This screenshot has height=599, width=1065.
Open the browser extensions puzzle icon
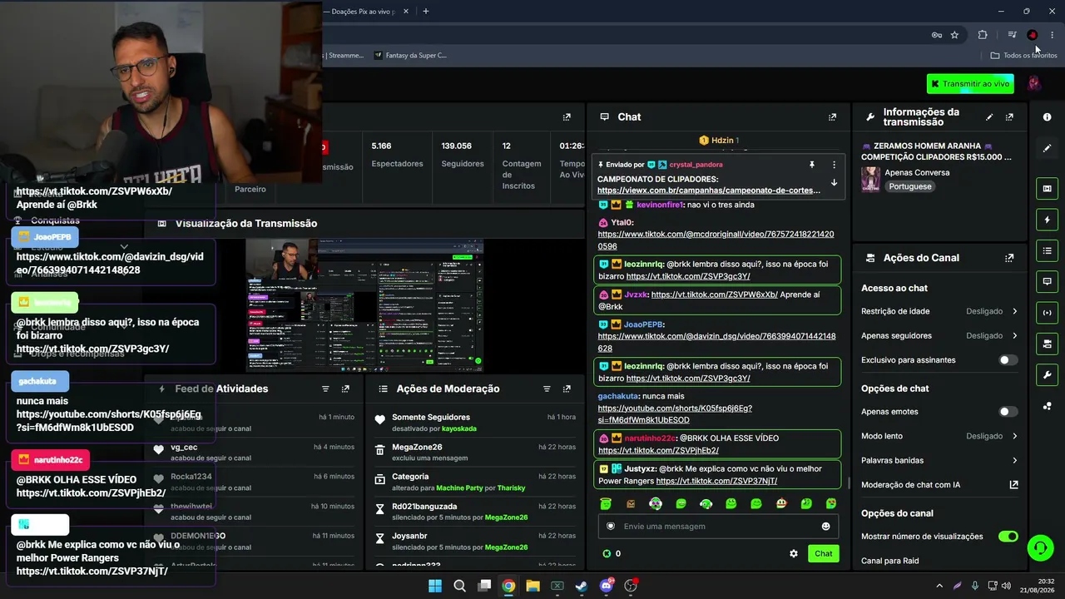[x=983, y=35]
